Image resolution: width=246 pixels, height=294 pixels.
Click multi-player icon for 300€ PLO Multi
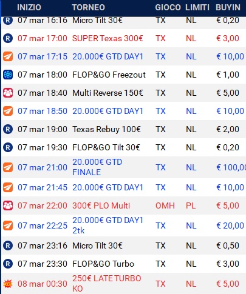[8, 205]
